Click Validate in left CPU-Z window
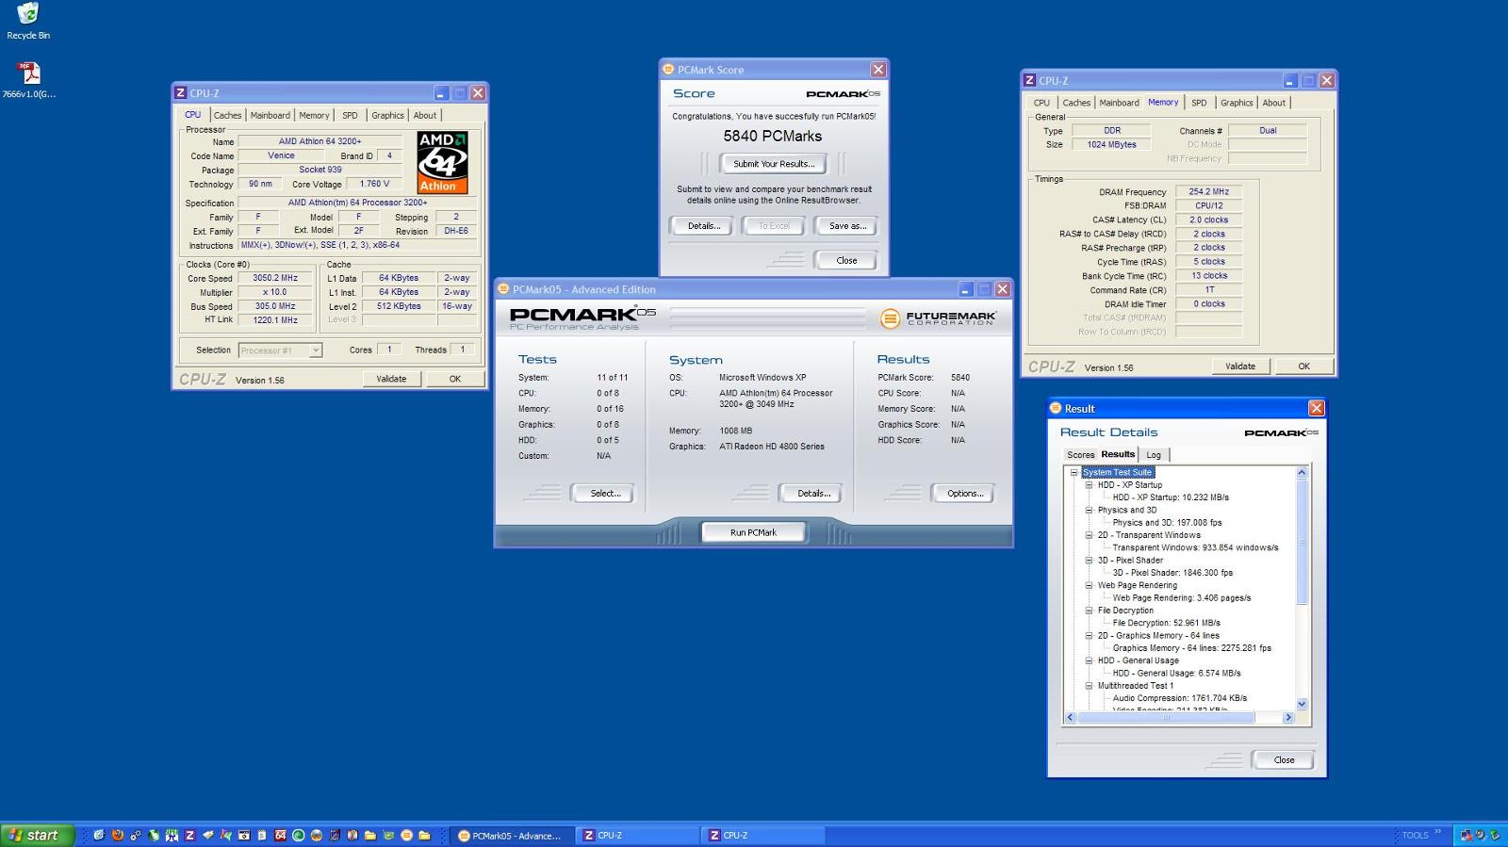1508x847 pixels. pyautogui.click(x=391, y=379)
